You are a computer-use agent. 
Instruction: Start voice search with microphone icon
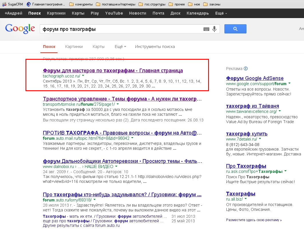click(x=214, y=29)
